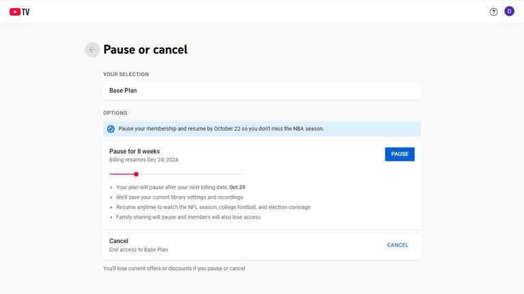Image resolution: width=524 pixels, height=294 pixels.
Task: Click the 'You'll lose current offers' notice
Action: pos(174,268)
